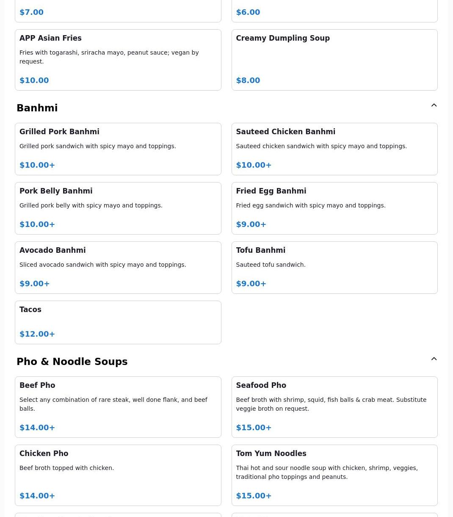This screenshot has width=453, height=517.
Task: Collapse the Banhmi section chevron
Action: point(434,105)
